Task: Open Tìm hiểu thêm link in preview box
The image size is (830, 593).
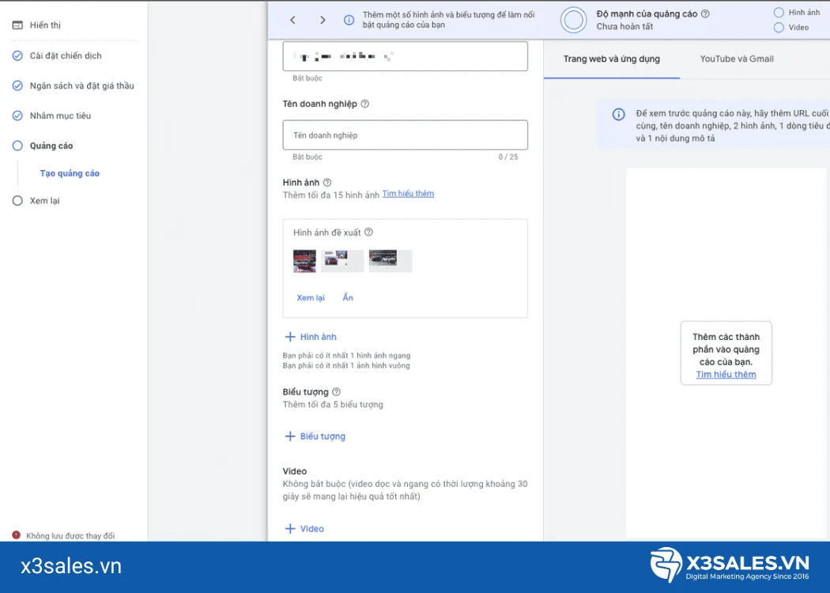Action: (726, 374)
